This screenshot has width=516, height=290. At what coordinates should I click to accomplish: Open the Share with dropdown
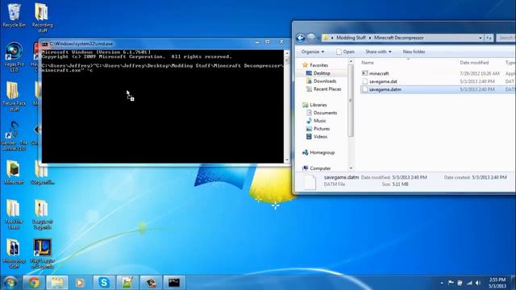point(378,52)
